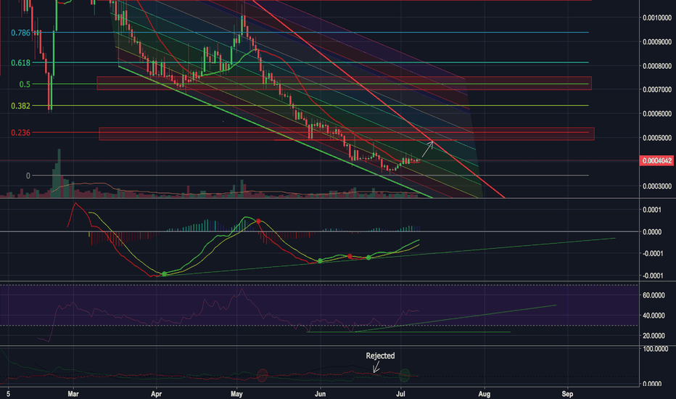Select the red circle marker in the bottom indicator pane
The height and width of the screenshot is (399, 676).
coord(262,375)
